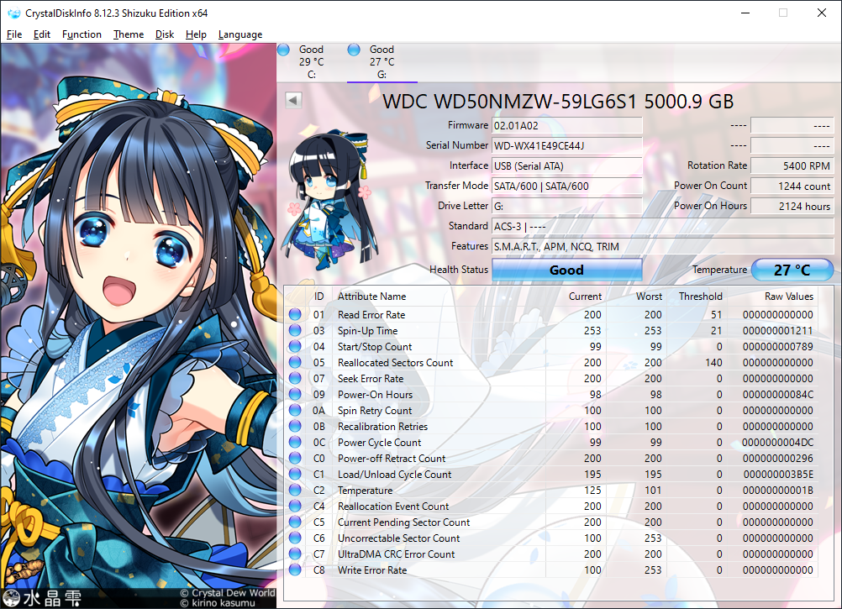Click the status orb for Write Error Rate
The width and height of the screenshot is (842, 609).
(x=295, y=570)
